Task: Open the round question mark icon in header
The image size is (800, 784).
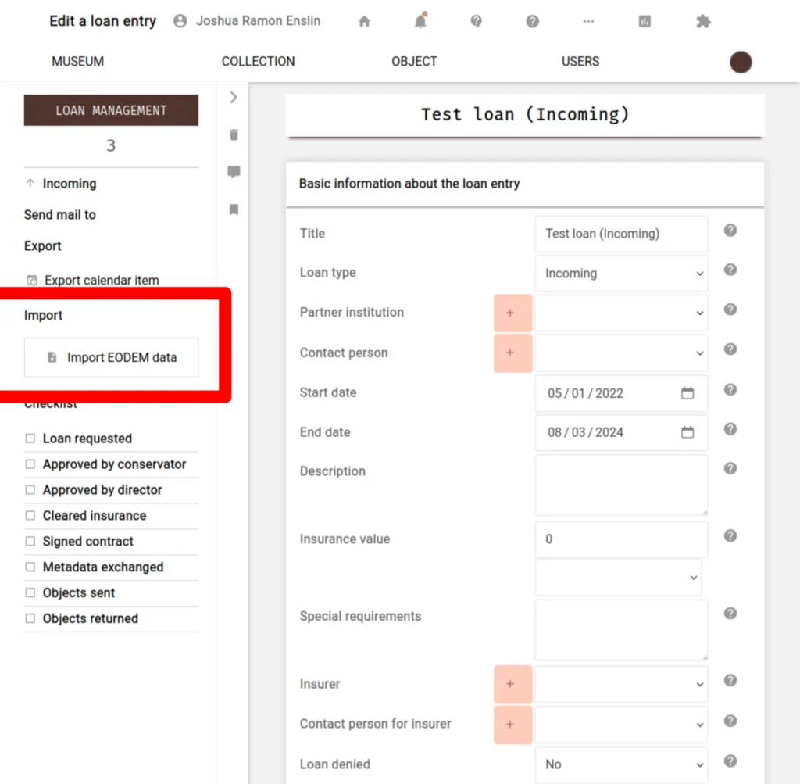Action: (532, 21)
